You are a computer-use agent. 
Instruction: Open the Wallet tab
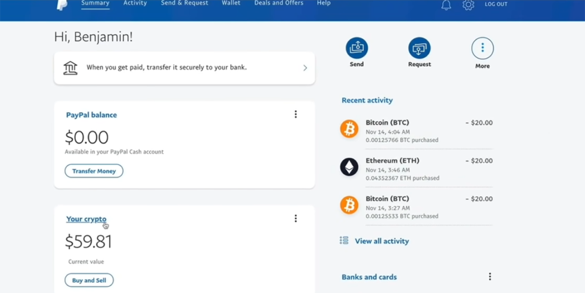(231, 3)
